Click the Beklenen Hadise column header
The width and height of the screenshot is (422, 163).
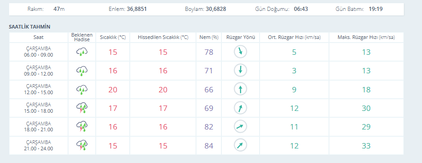(82, 37)
